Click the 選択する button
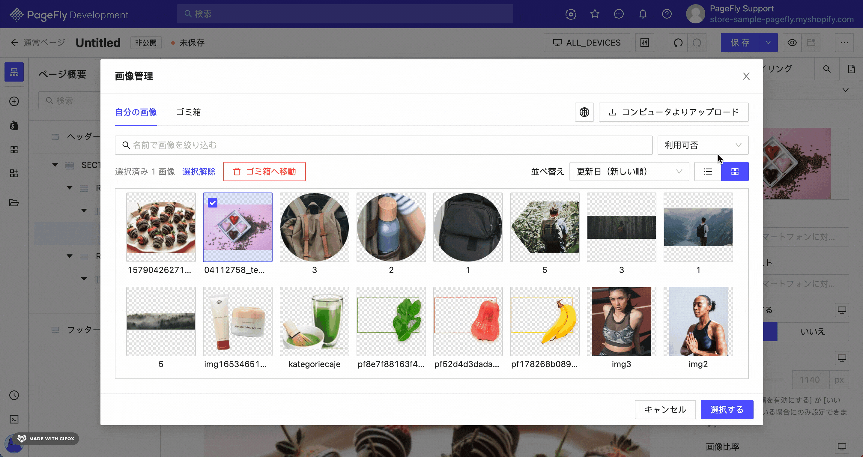Screen dimensions: 863x457 (727, 409)
